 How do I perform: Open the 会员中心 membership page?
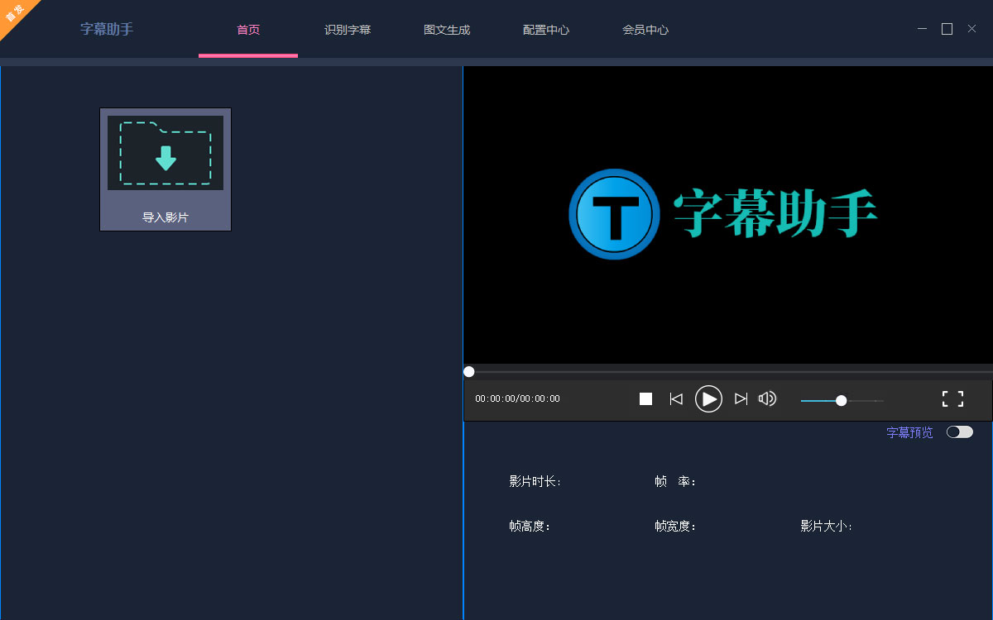pos(645,29)
